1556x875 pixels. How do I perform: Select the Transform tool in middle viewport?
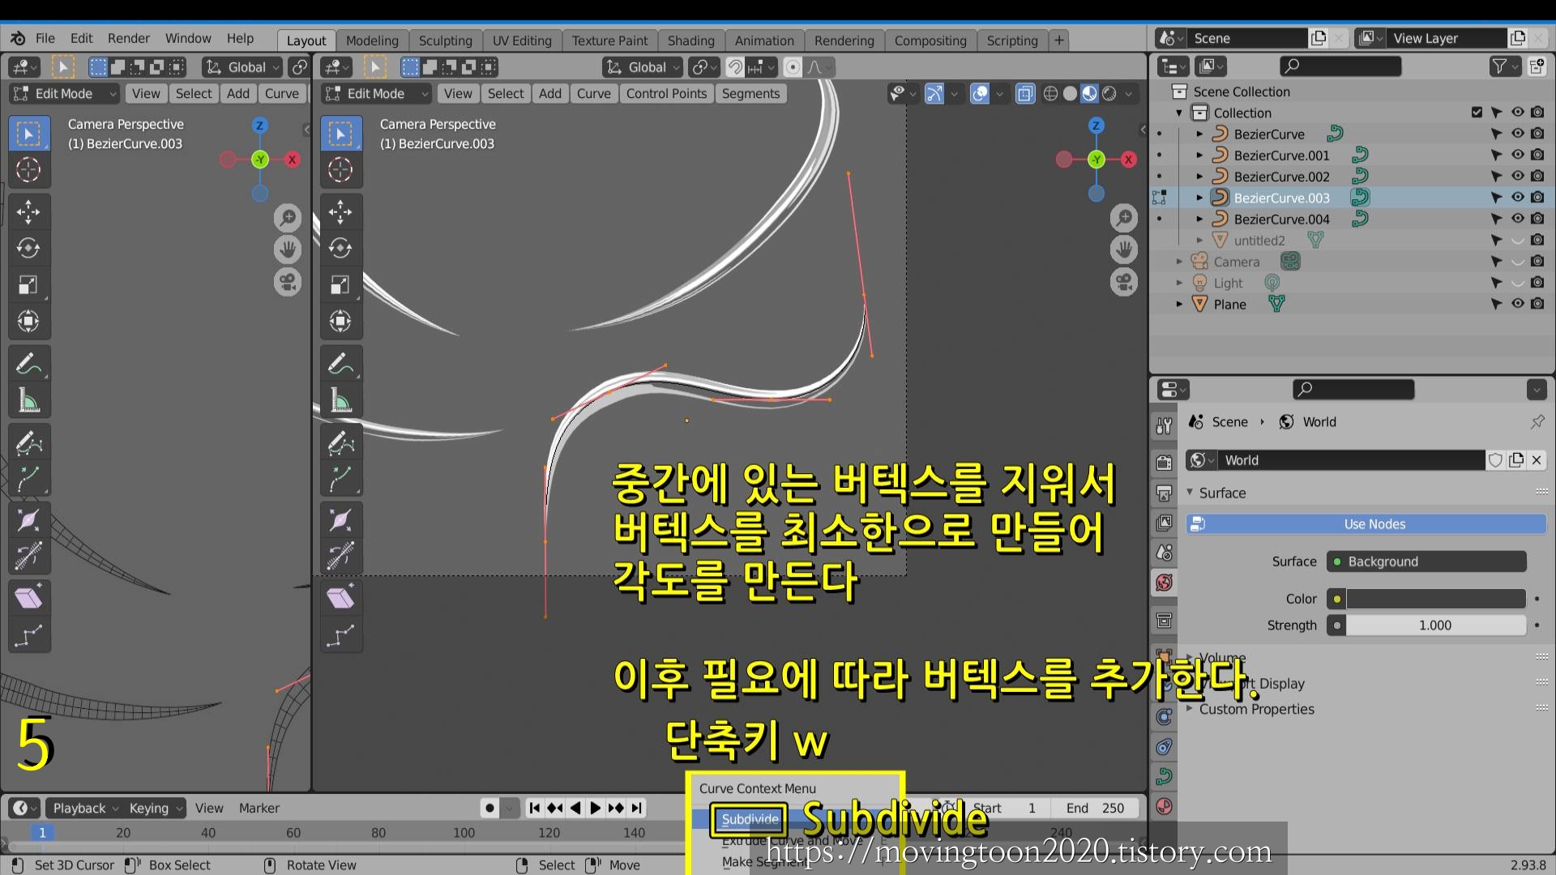[x=340, y=321]
